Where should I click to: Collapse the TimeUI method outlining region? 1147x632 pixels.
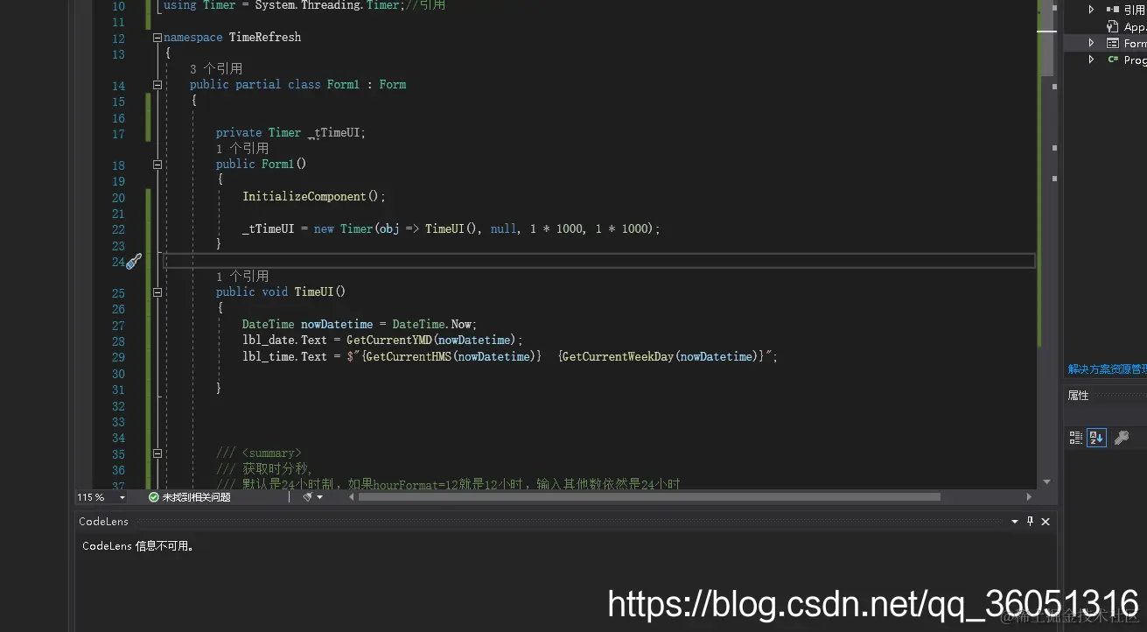tap(157, 292)
